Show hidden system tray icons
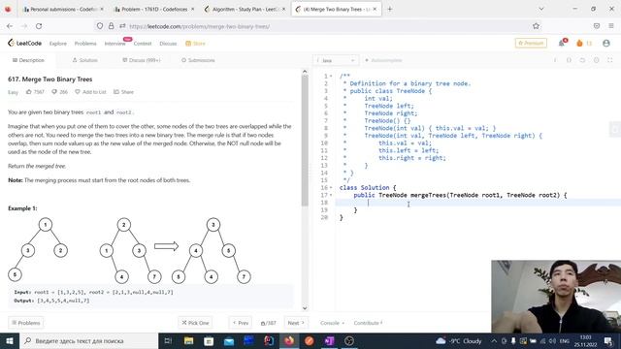Viewport: 621px width, 349px height. [494, 340]
